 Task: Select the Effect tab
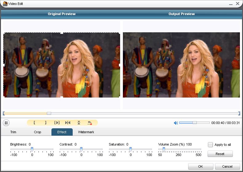(62, 132)
